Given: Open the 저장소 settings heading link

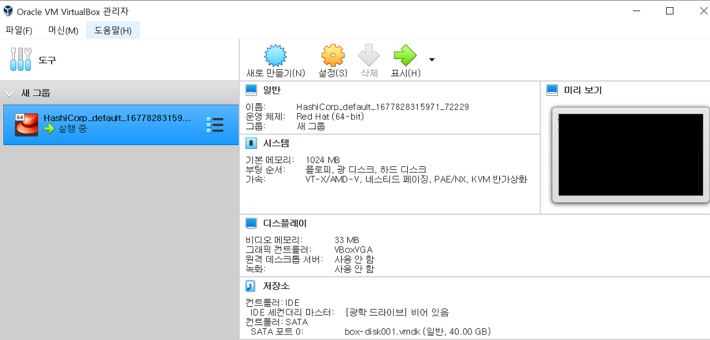Looking at the screenshot, I should (x=276, y=286).
